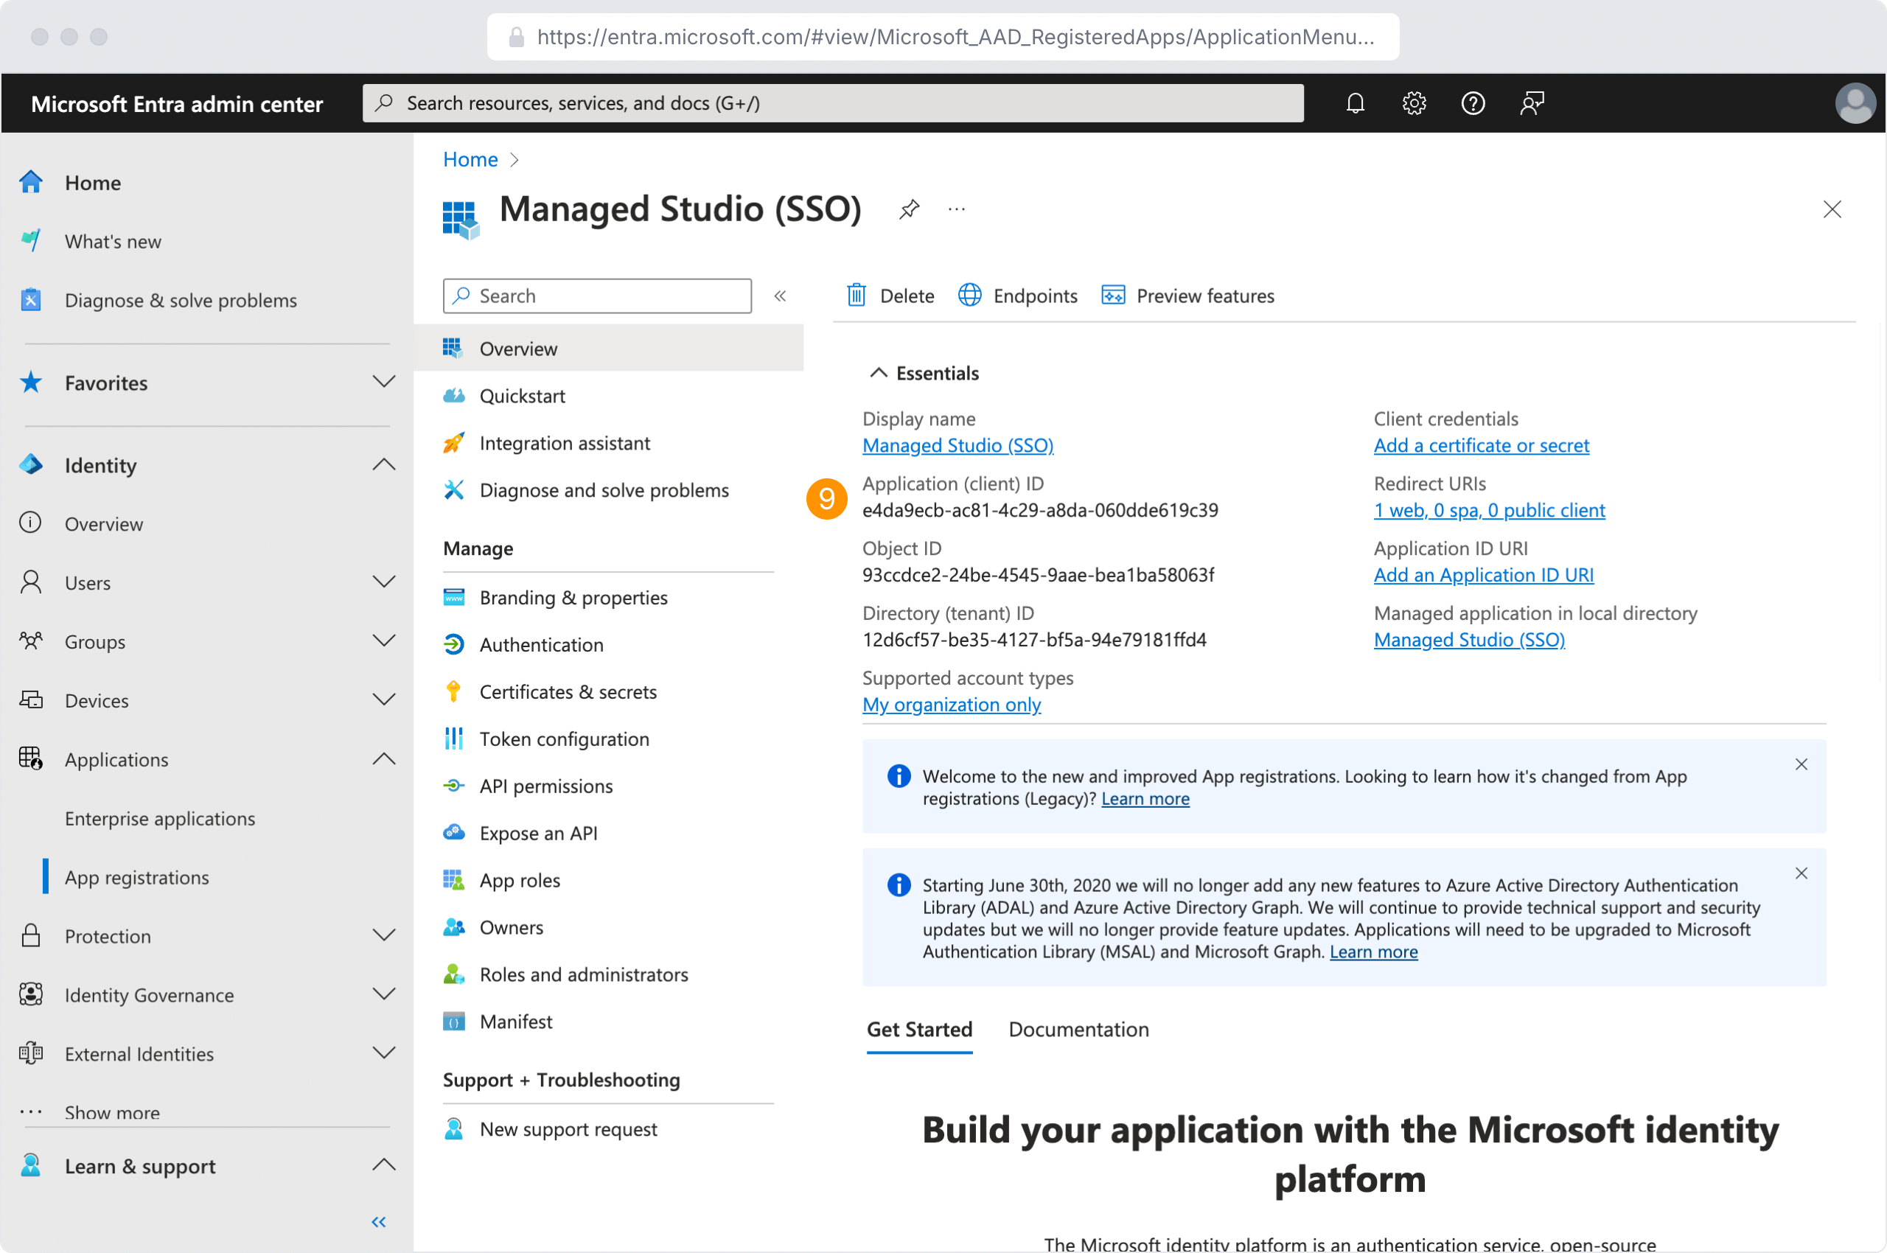Expand the Favorites section
Viewport: 1887px width, 1253px height.
(383, 383)
